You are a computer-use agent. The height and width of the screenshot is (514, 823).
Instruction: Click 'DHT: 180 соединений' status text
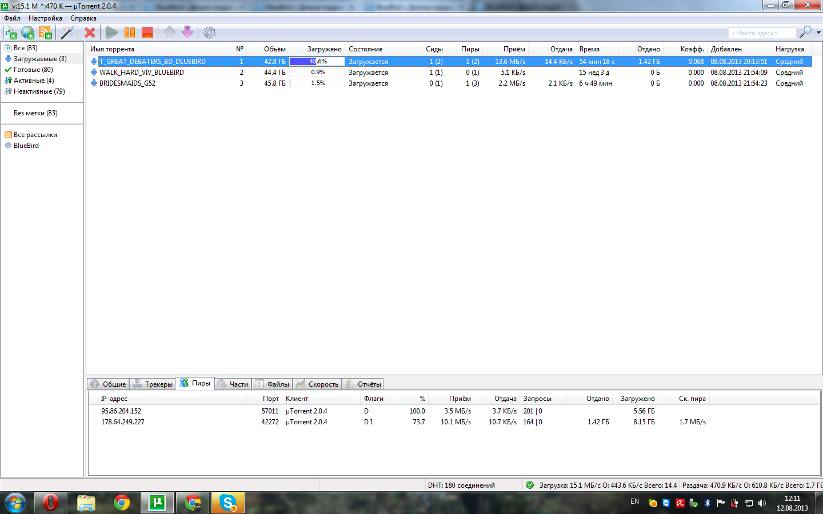tap(461, 485)
